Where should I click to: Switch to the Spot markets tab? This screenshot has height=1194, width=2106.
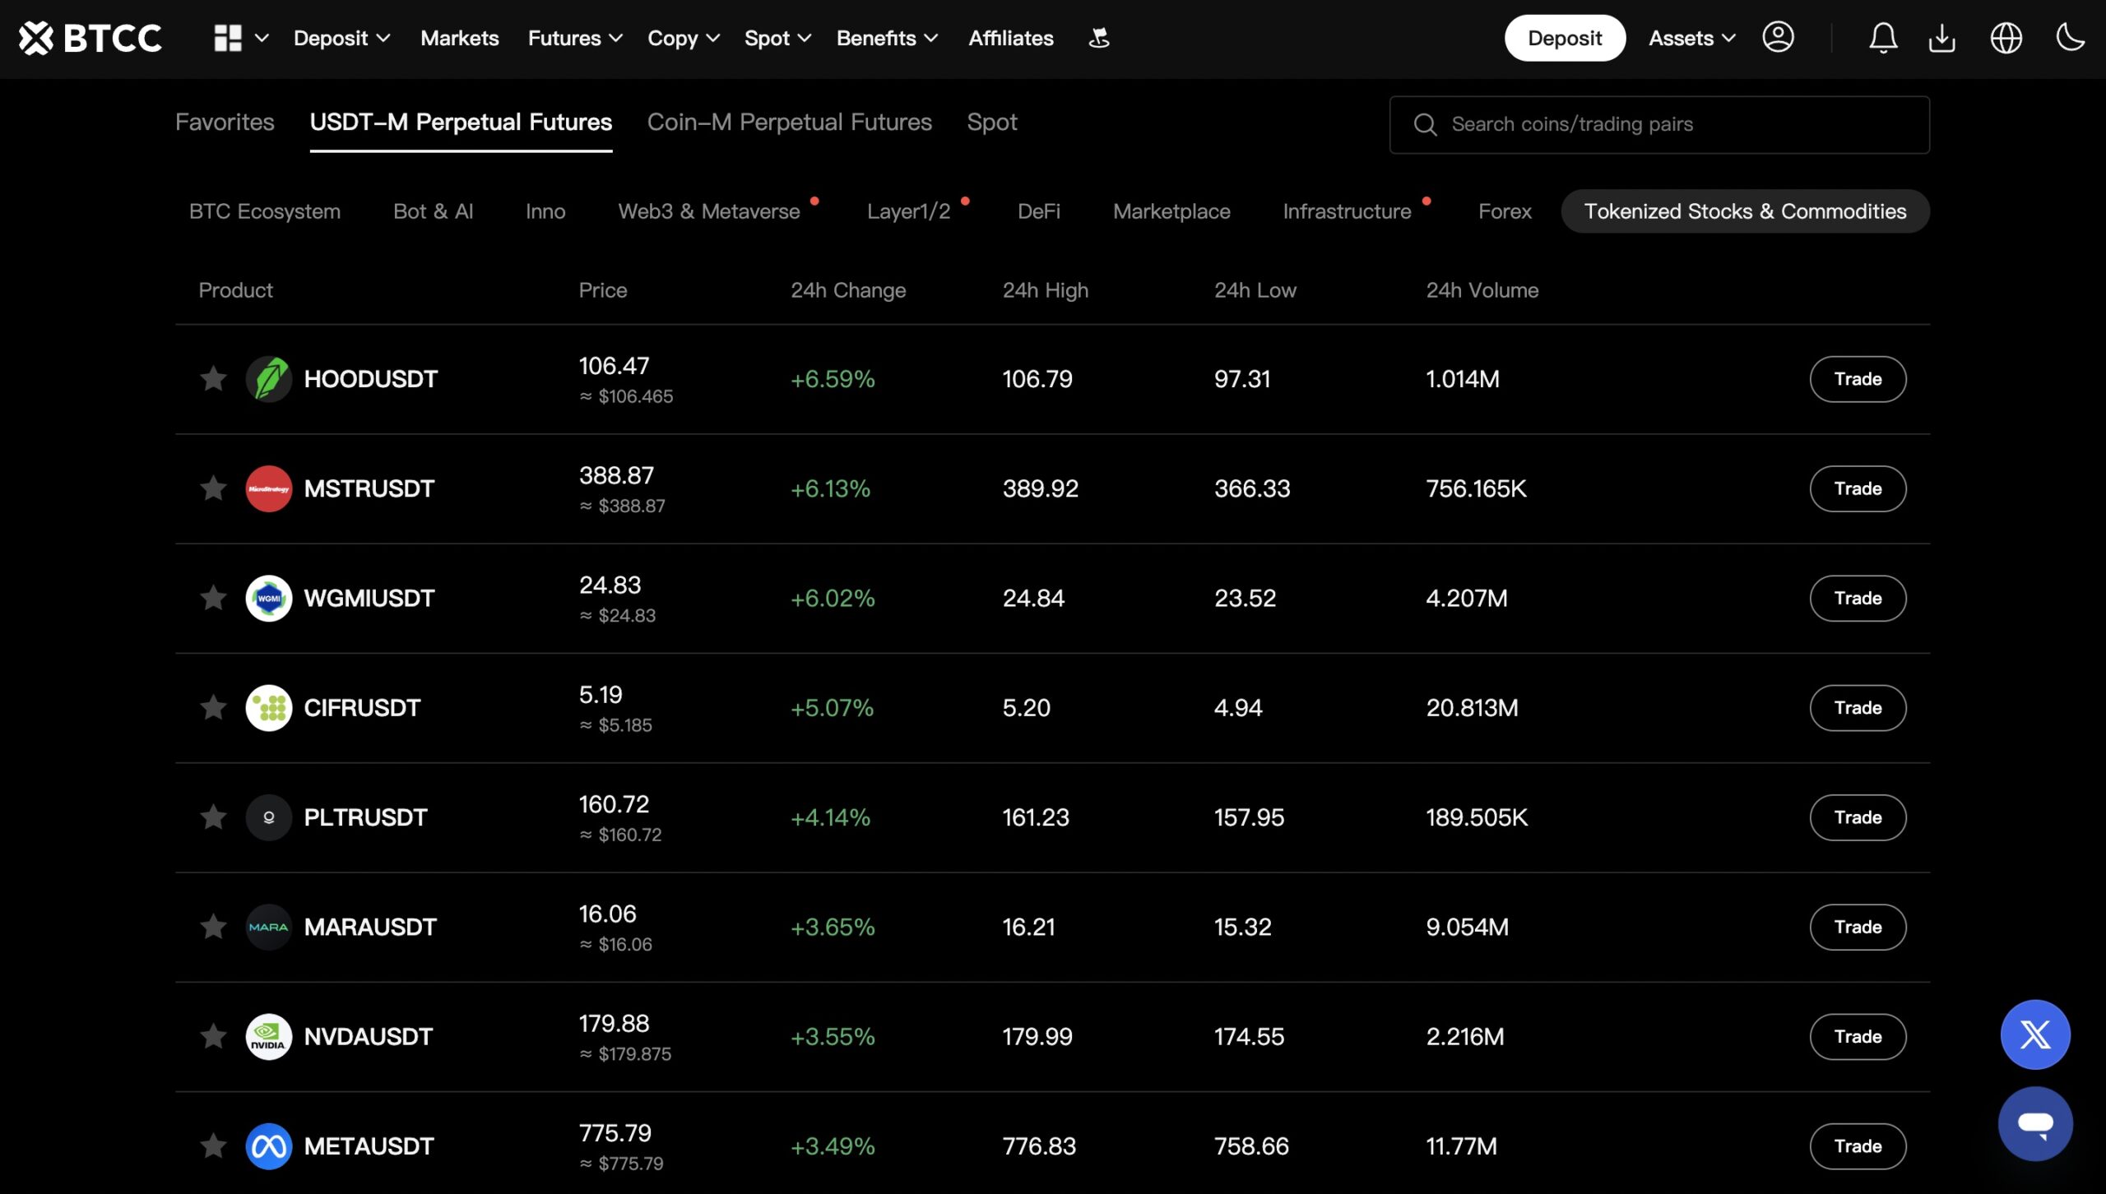coord(992,123)
